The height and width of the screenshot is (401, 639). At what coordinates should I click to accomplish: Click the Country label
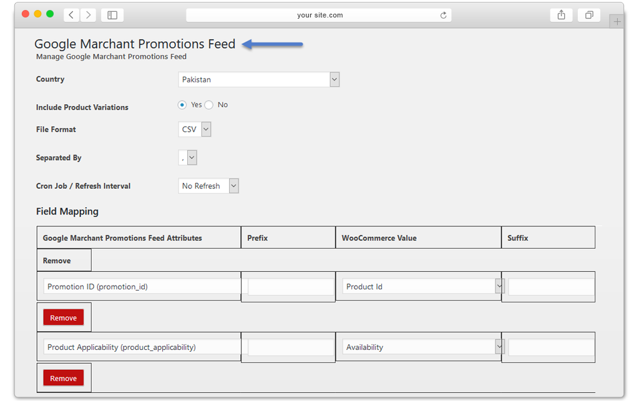pos(50,79)
